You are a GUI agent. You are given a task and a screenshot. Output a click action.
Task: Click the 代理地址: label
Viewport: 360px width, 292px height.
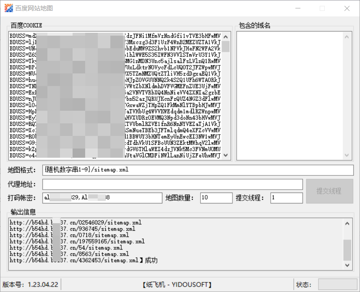coord(22,184)
